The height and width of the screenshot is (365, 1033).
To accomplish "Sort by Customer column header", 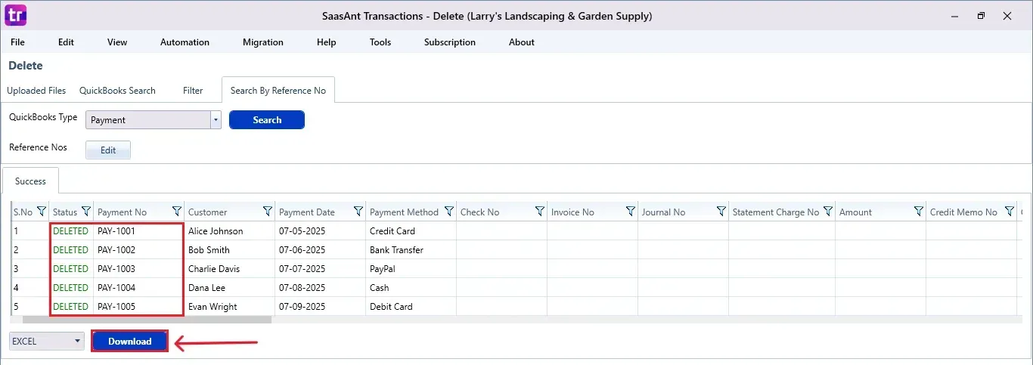I will pyautogui.click(x=208, y=212).
